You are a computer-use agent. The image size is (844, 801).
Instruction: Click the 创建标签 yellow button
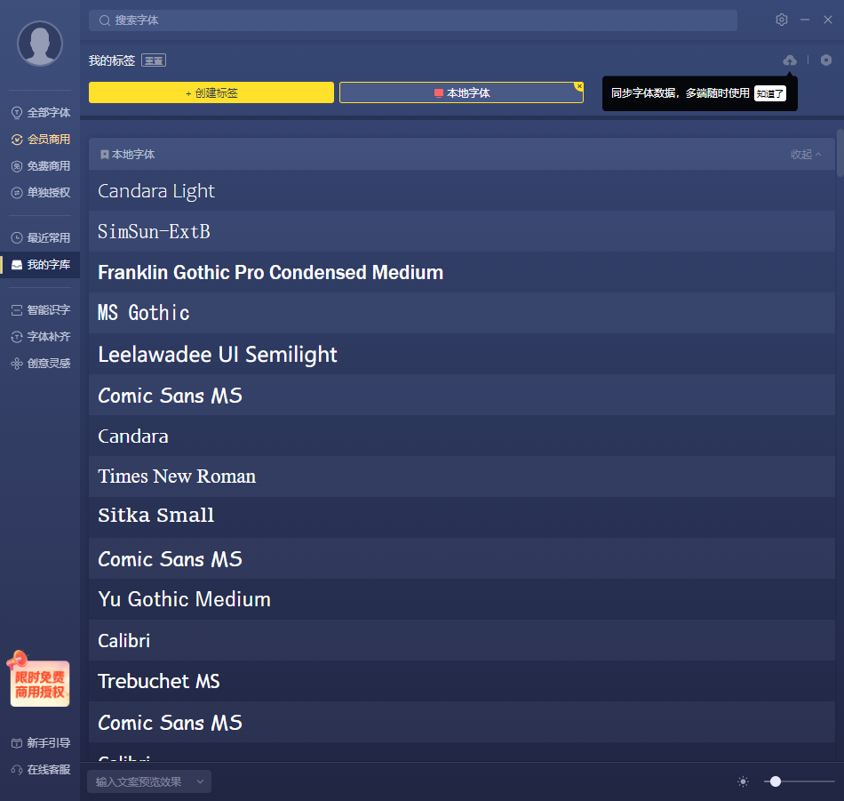tap(211, 92)
